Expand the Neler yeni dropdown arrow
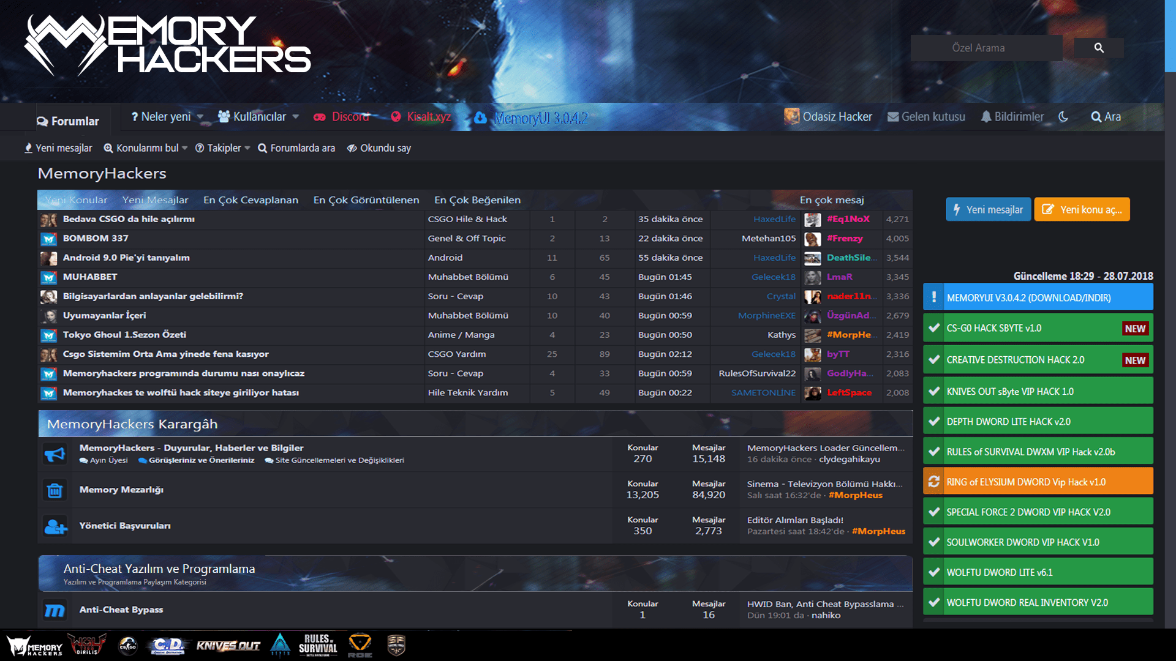The height and width of the screenshot is (661, 1176). [200, 117]
